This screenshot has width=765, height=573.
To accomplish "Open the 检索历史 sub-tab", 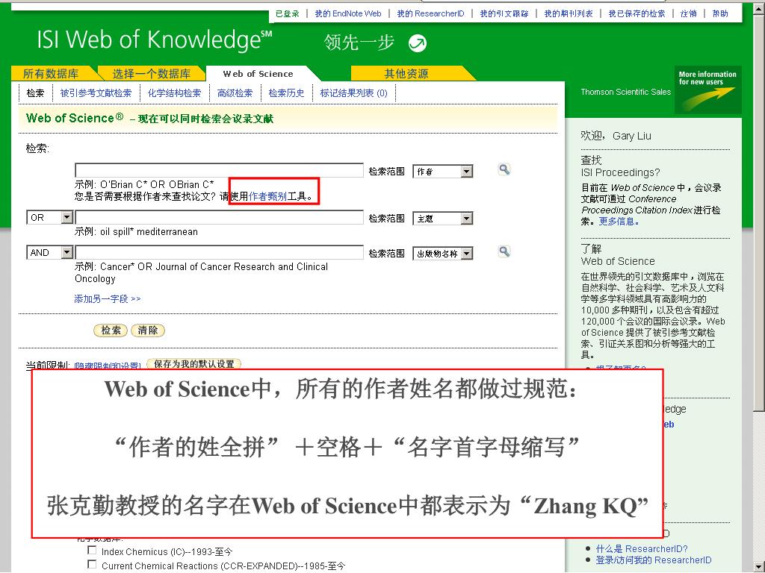I will tap(286, 93).
